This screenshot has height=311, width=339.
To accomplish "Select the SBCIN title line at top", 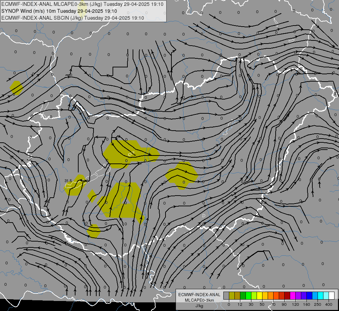I will pos(73,18).
